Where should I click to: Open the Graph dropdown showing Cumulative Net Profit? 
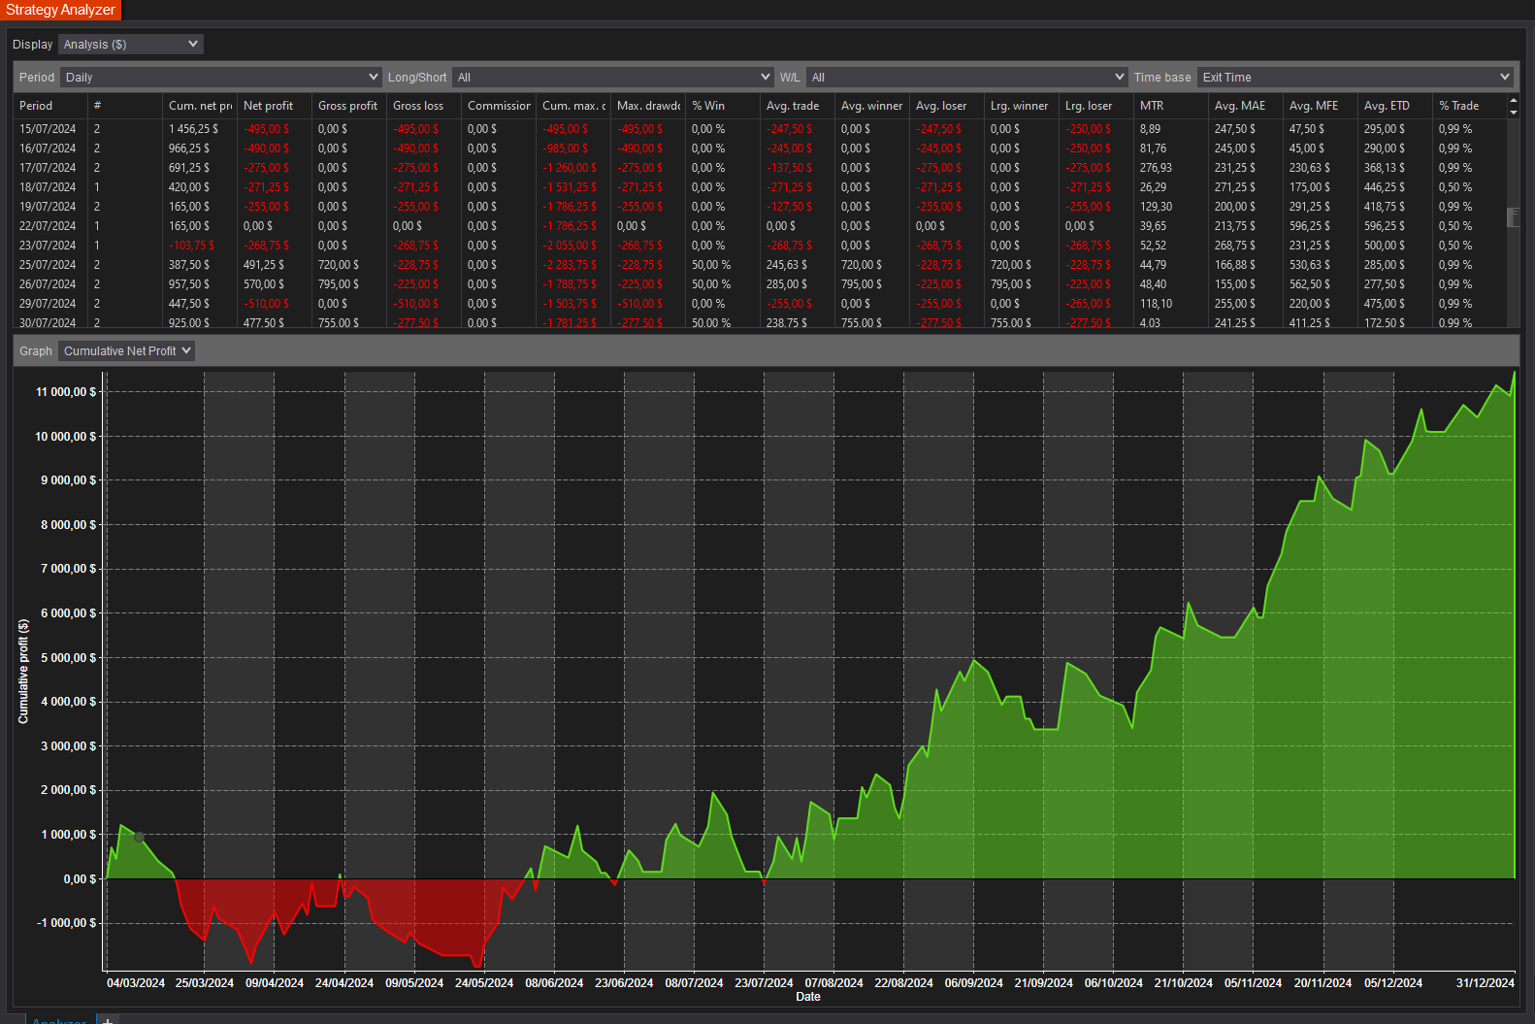point(126,351)
